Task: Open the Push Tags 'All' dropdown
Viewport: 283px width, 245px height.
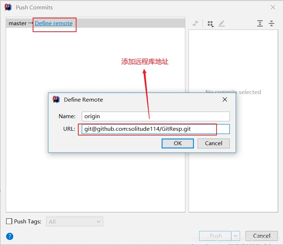Action: (75, 222)
